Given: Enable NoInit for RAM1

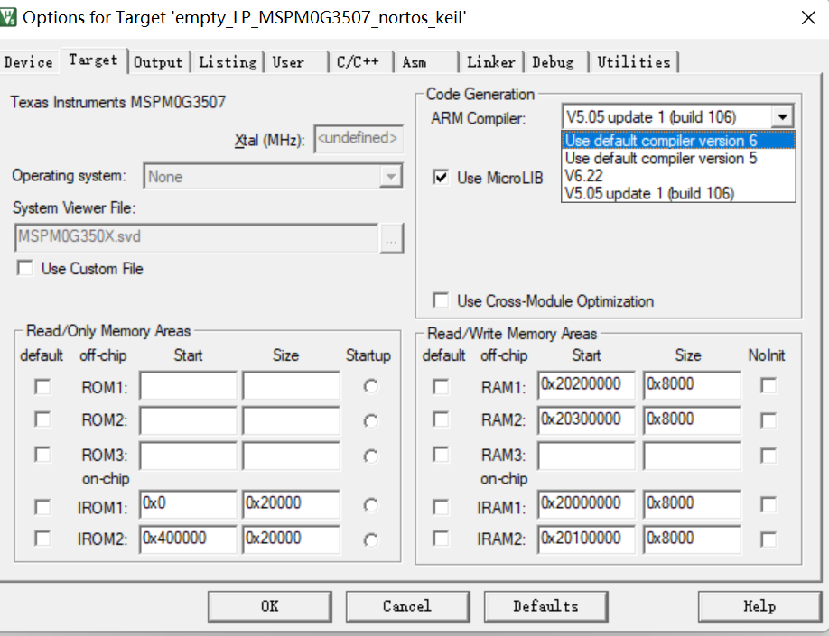Looking at the screenshot, I should 768,385.
